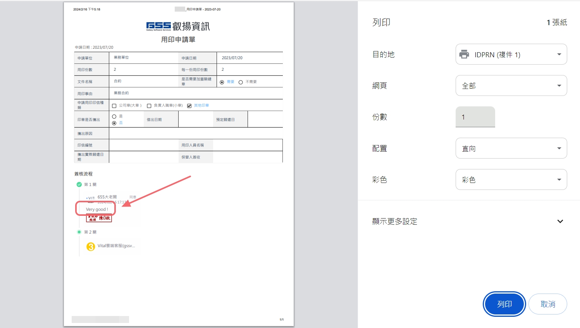Open the 網頁 pages dropdown set to 全部
The image size is (580, 328).
[511, 86]
